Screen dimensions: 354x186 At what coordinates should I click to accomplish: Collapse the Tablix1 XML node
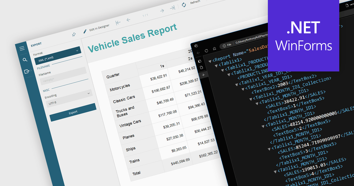pyautogui.click(x=216, y=65)
